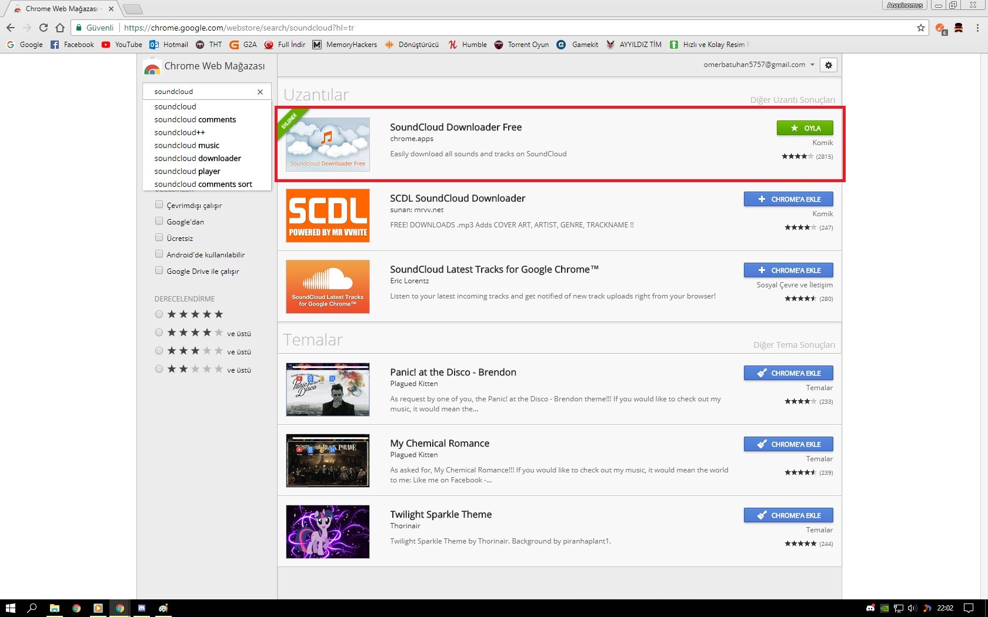Add My Chemical Romance theme to Chrome

click(789, 444)
